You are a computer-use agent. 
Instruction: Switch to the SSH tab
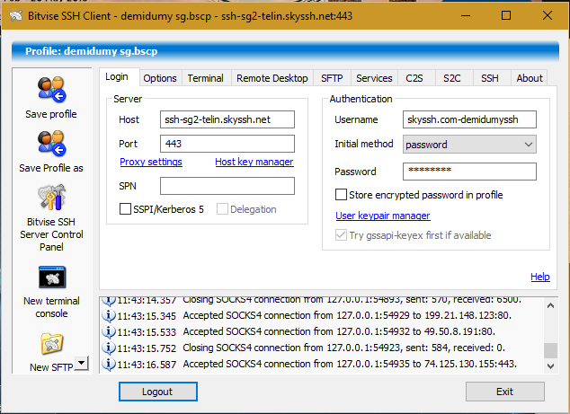[490, 78]
